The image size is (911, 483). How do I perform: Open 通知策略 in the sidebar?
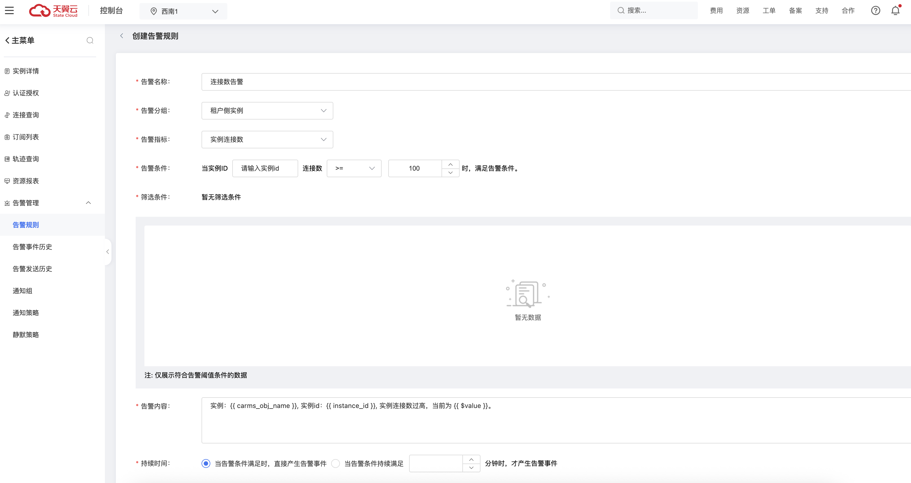pos(26,313)
